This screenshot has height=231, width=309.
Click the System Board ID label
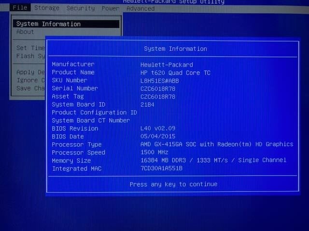coord(79,104)
